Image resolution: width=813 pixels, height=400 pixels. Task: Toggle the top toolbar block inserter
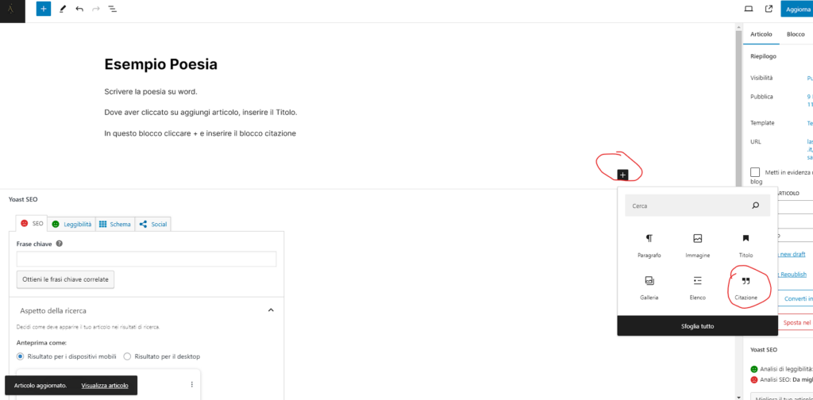44,9
